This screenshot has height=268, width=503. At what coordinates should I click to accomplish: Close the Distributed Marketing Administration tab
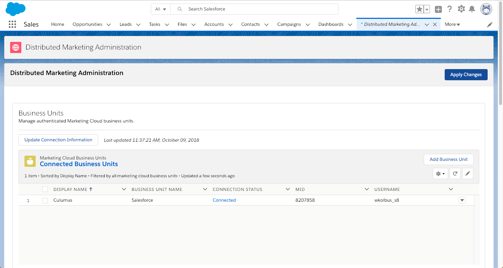(435, 24)
